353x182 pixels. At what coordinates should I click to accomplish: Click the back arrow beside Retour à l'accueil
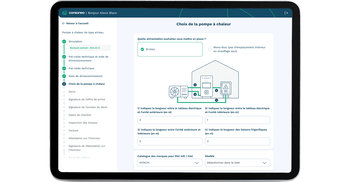pyautogui.click(x=64, y=23)
